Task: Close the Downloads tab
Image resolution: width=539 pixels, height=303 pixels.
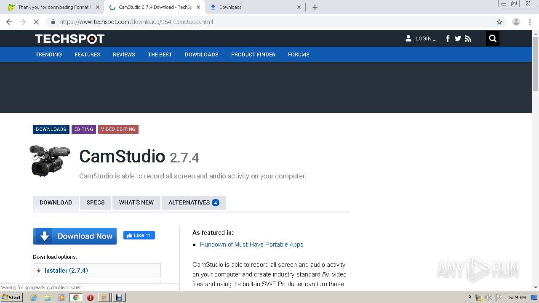Action: (x=299, y=7)
